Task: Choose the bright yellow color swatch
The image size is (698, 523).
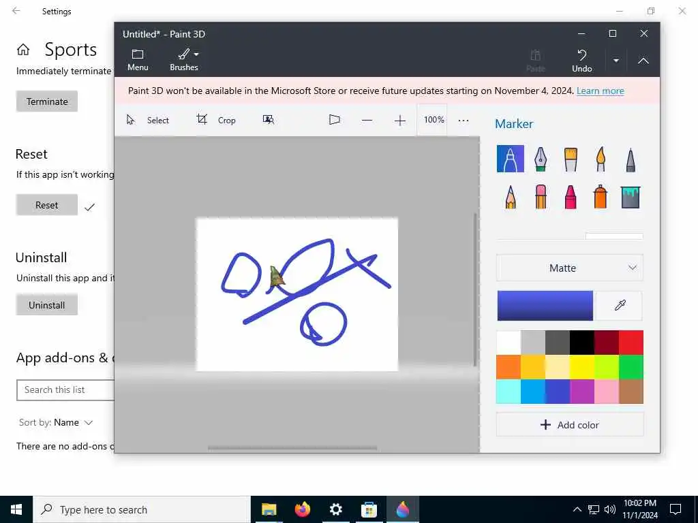Action: (x=582, y=367)
